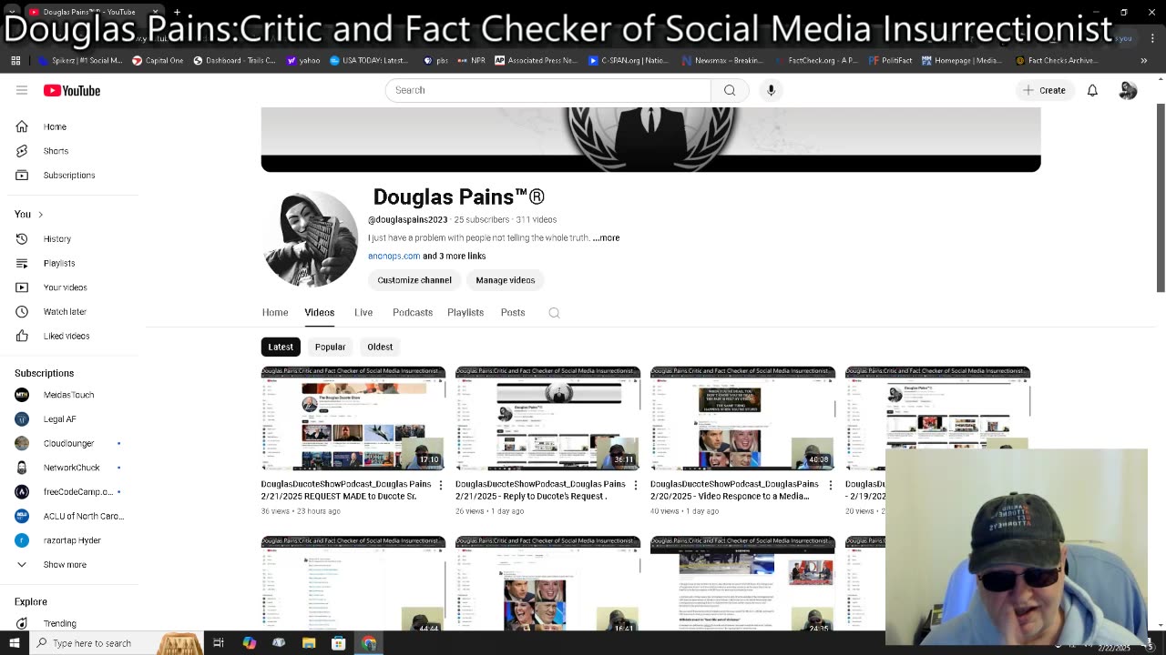Open the Capital One bookmark
Screen dimensions: 1166x655
point(157,60)
